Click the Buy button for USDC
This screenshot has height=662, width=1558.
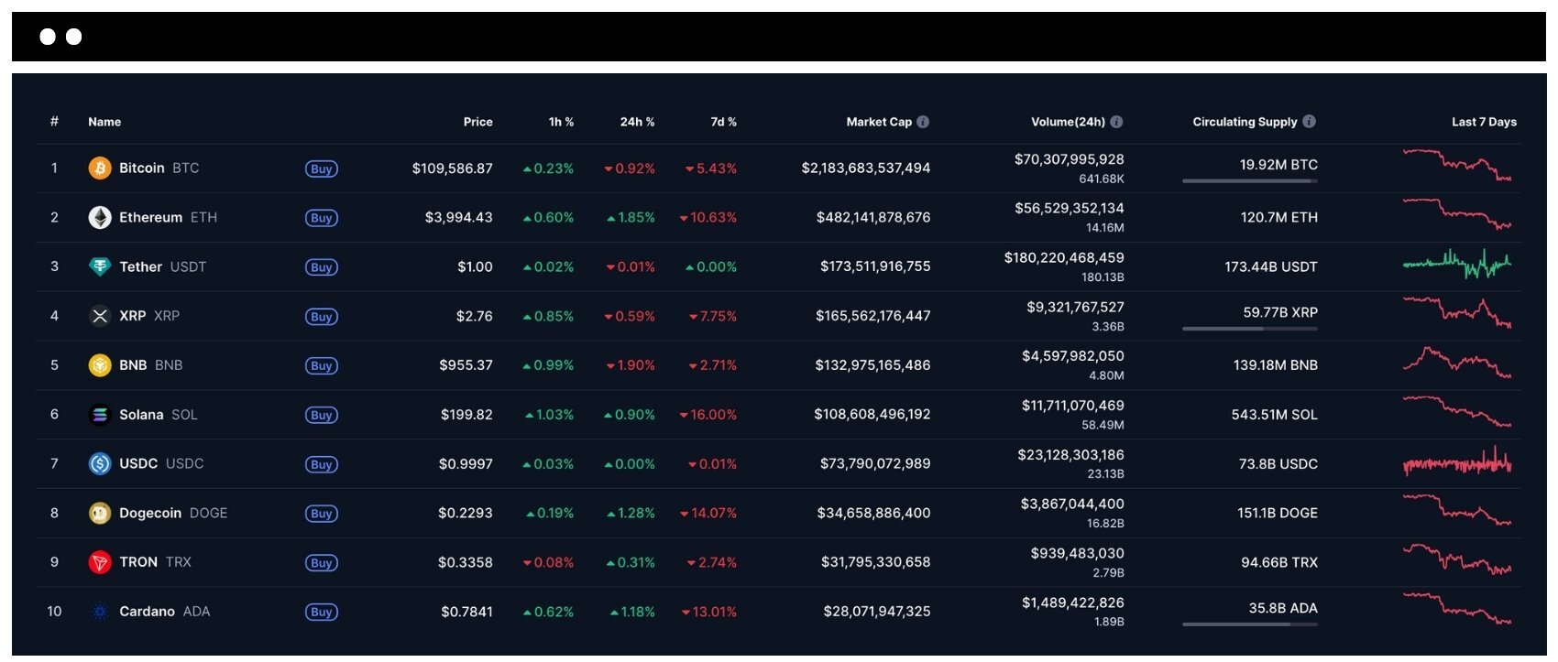(322, 465)
